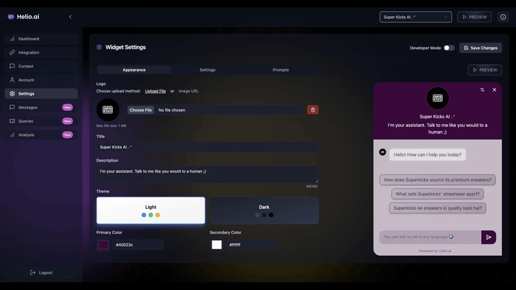This screenshot has height=290, width=516.
Task: Log out using the Logout button
Action: click(x=41, y=273)
